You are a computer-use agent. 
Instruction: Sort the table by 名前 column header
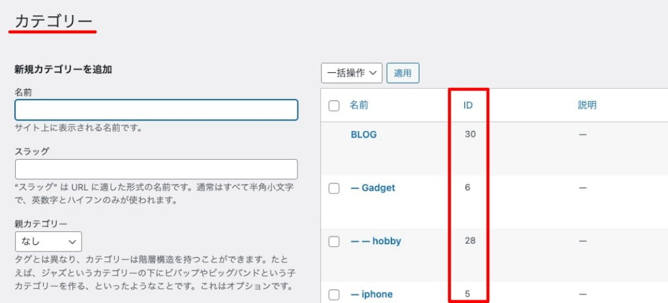[359, 106]
